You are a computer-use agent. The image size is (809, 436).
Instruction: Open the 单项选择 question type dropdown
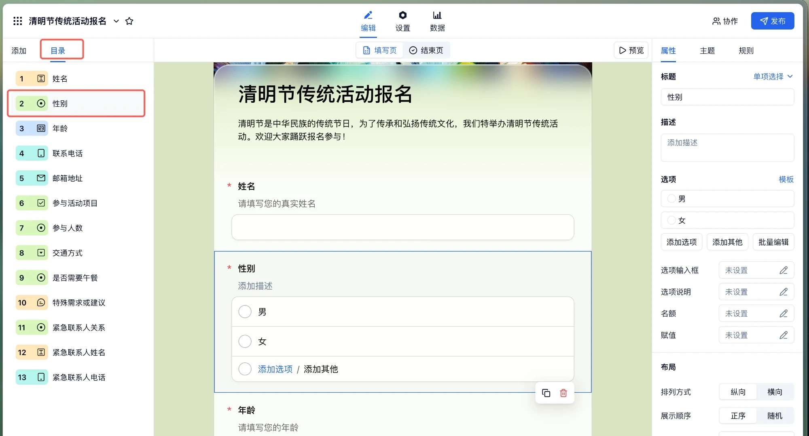point(773,76)
